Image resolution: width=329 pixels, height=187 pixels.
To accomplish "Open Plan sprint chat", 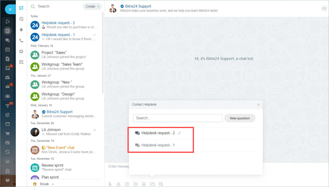I will (x=65, y=177).
